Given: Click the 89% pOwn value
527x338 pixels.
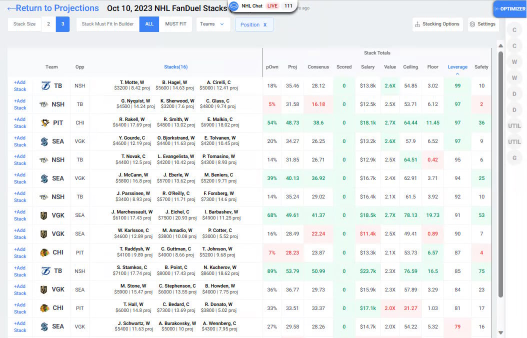Looking at the screenshot, I should 272,271.
